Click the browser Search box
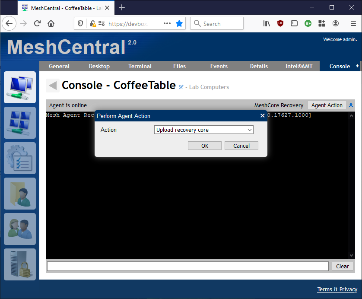 [x=217, y=23]
